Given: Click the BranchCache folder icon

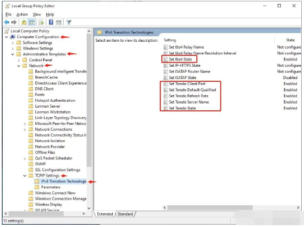Looking at the screenshot, I should click(x=30, y=77).
